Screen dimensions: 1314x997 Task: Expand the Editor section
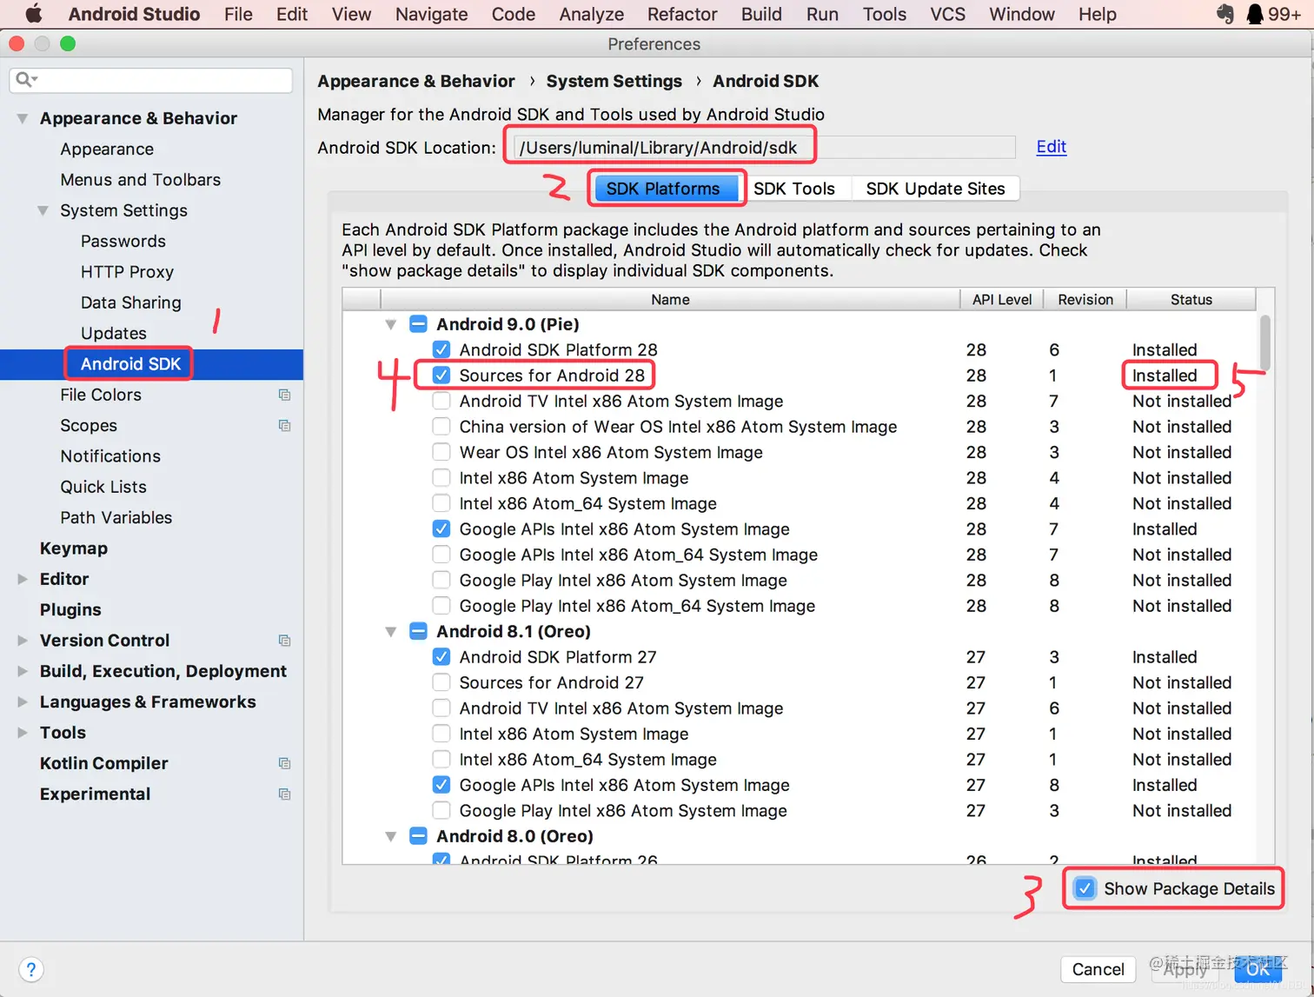pyautogui.click(x=23, y=579)
